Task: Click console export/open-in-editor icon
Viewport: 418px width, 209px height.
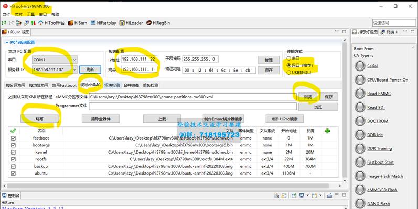Action: [x=329, y=195]
